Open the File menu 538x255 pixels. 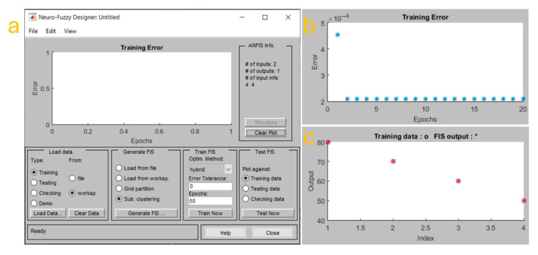click(x=33, y=31)
